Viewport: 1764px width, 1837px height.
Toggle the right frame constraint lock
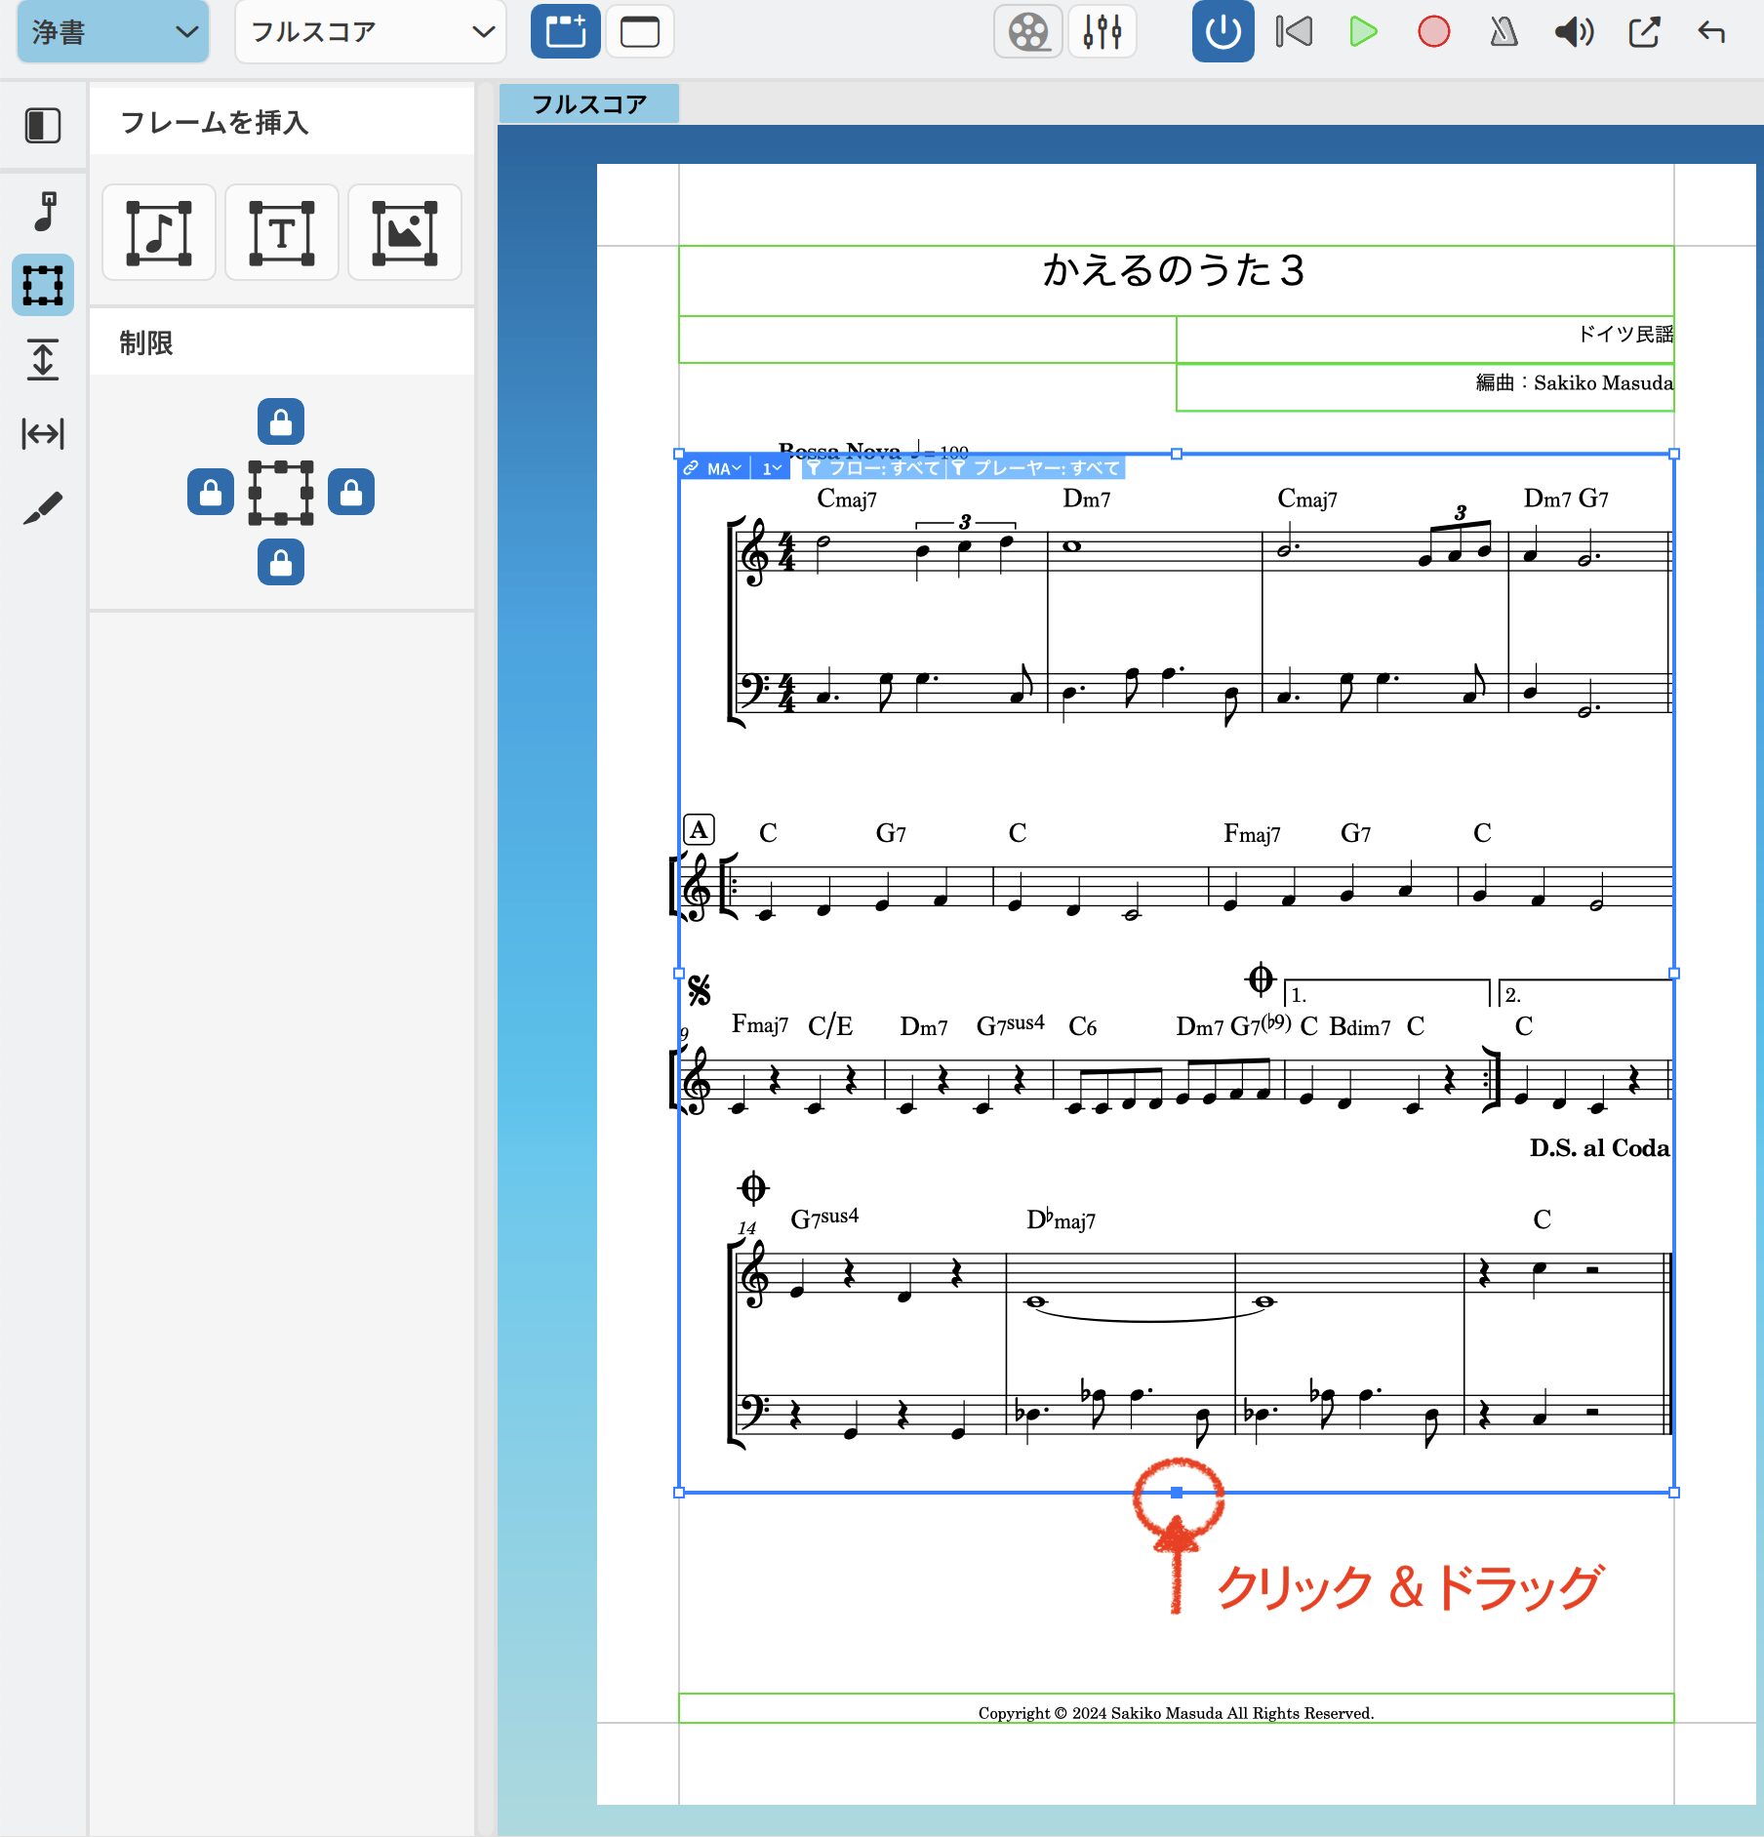351,493
